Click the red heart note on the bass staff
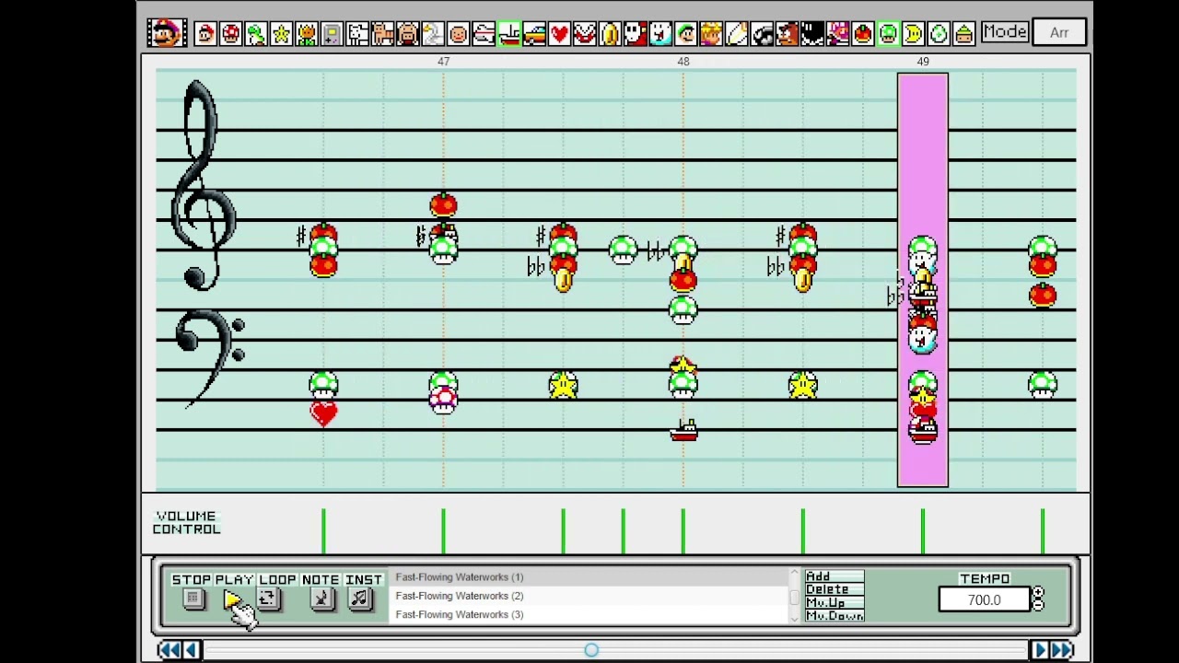Viewport: 1179px width, 663px height. point(323,414)
